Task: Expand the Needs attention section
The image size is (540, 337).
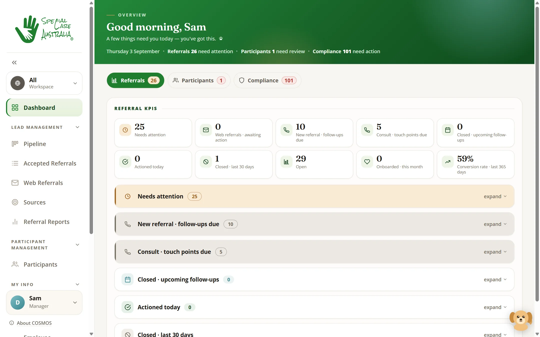Action: [495, 196]
